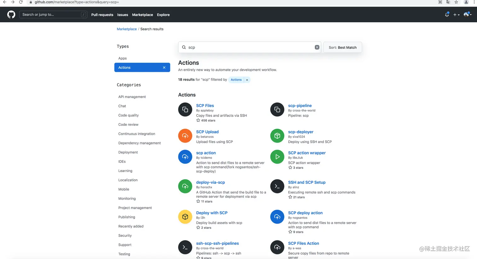
Task: Open the deploy-via-scp link
Action: [x=210, y=182]
